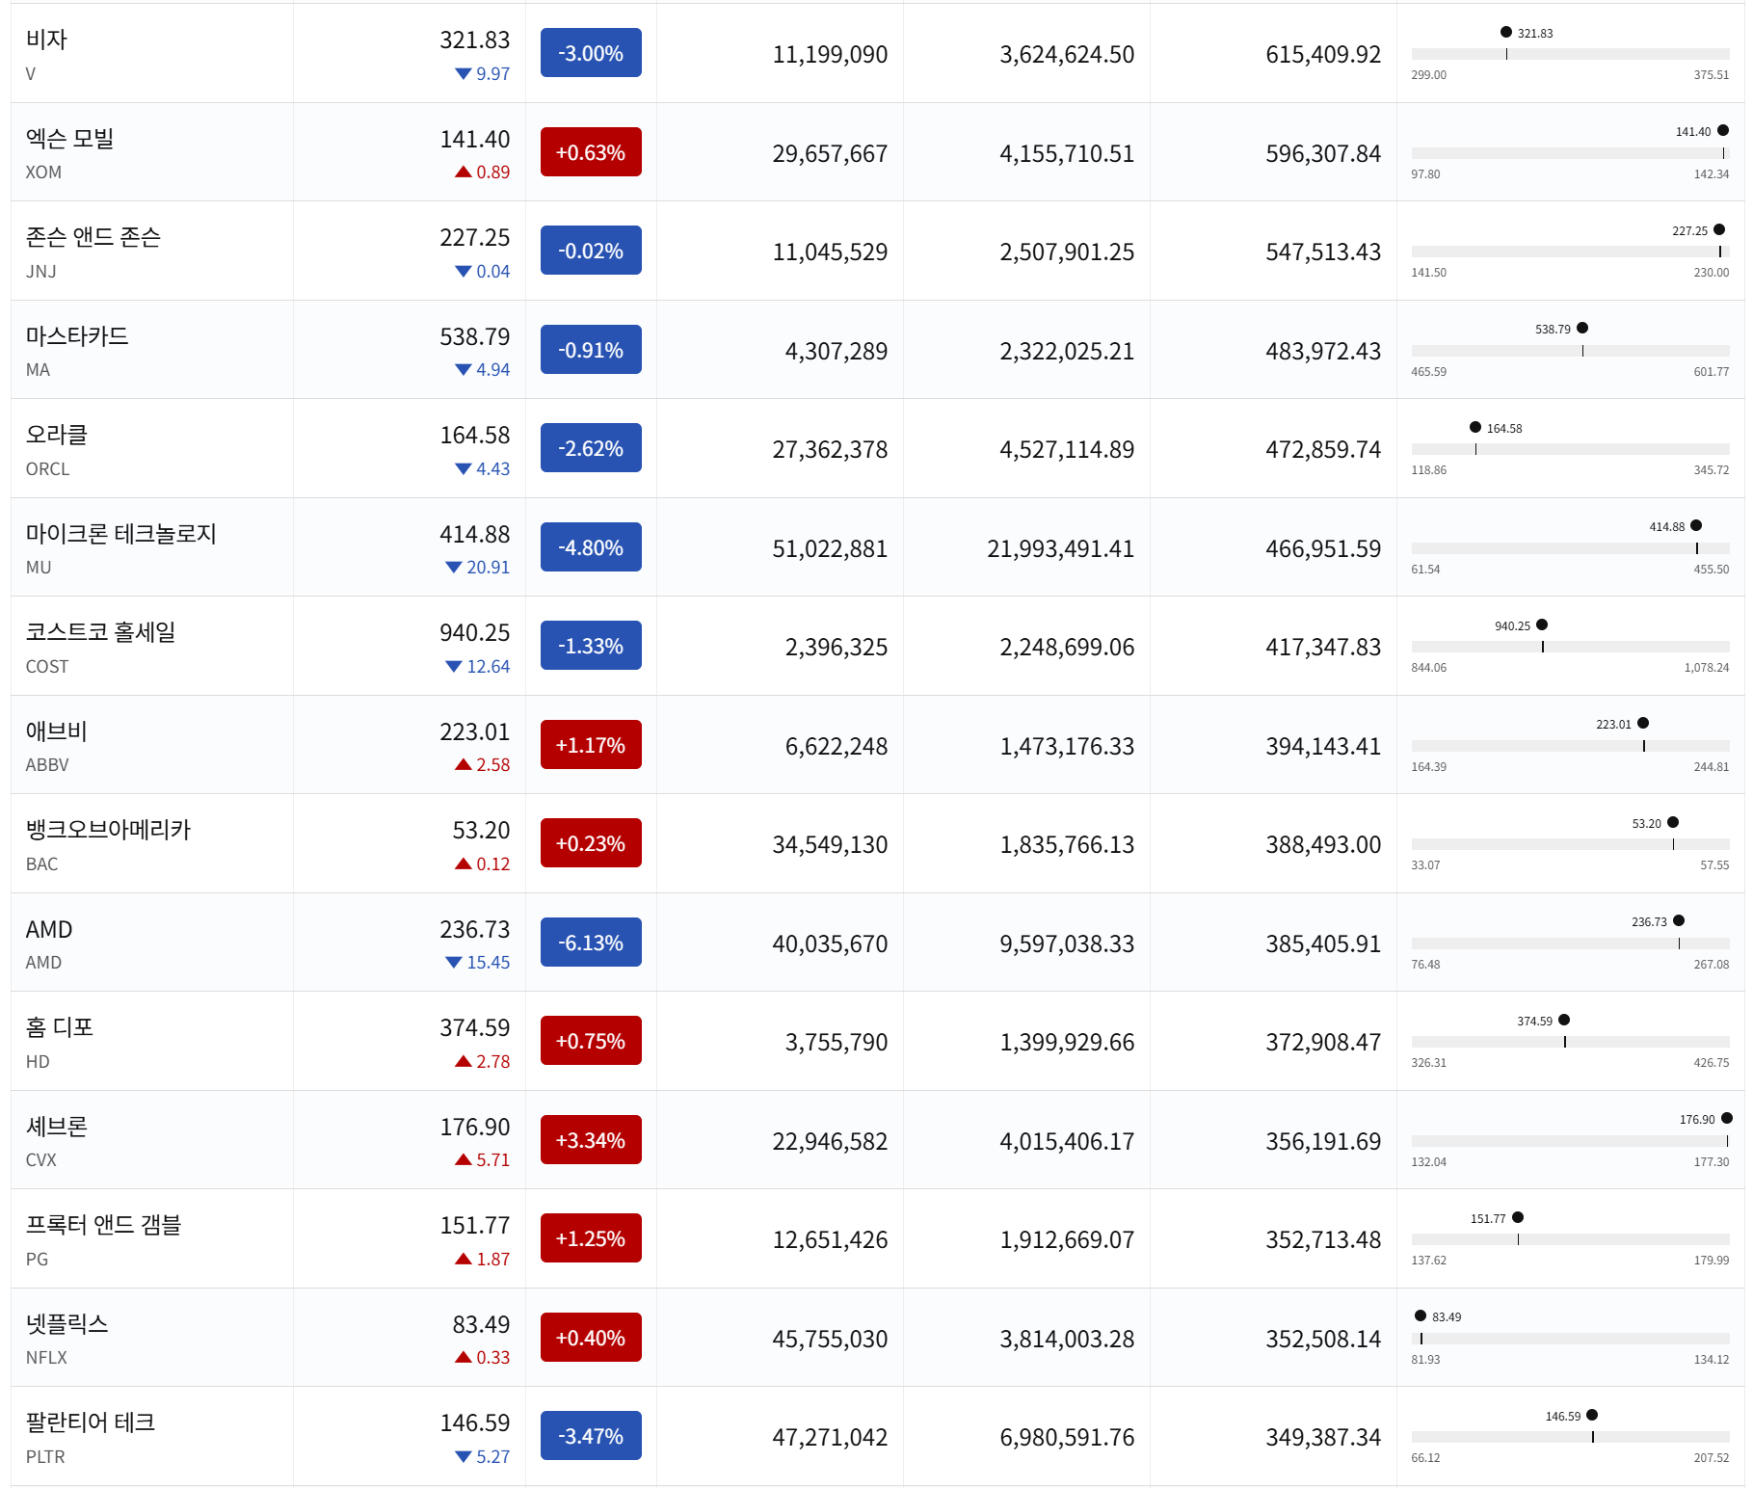Select the market cap value 356,191.69
This screenshot has height=1488, width=1753.
tap(1323, 1142)
